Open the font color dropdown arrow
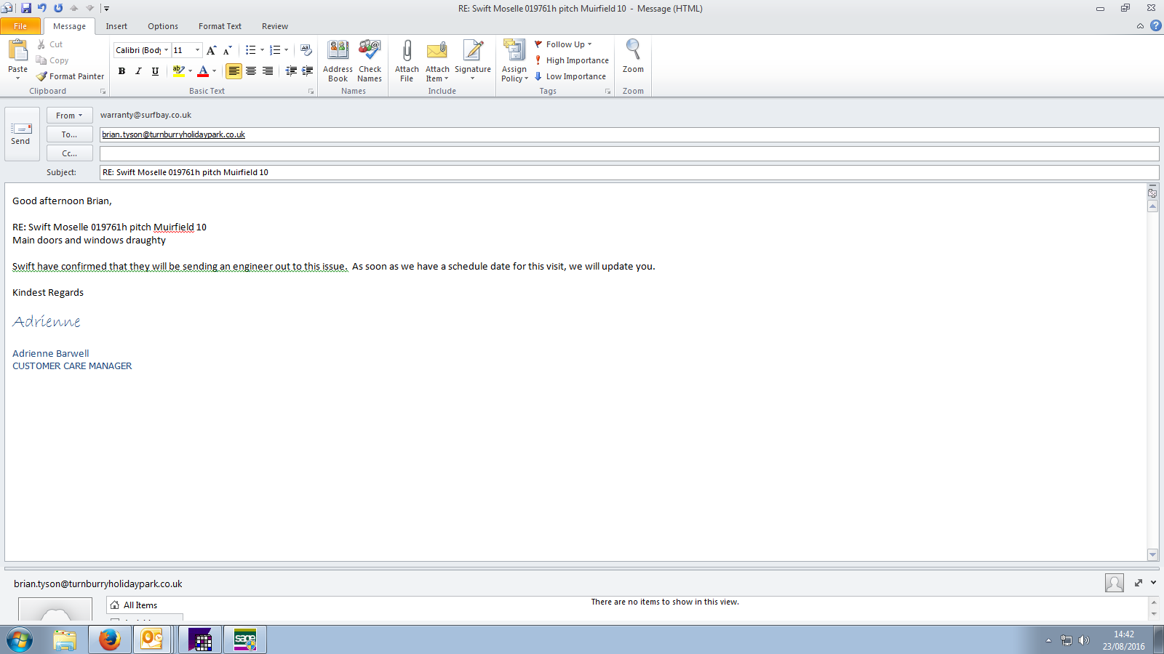This screenshot has width=1164, height=654. 215,70
